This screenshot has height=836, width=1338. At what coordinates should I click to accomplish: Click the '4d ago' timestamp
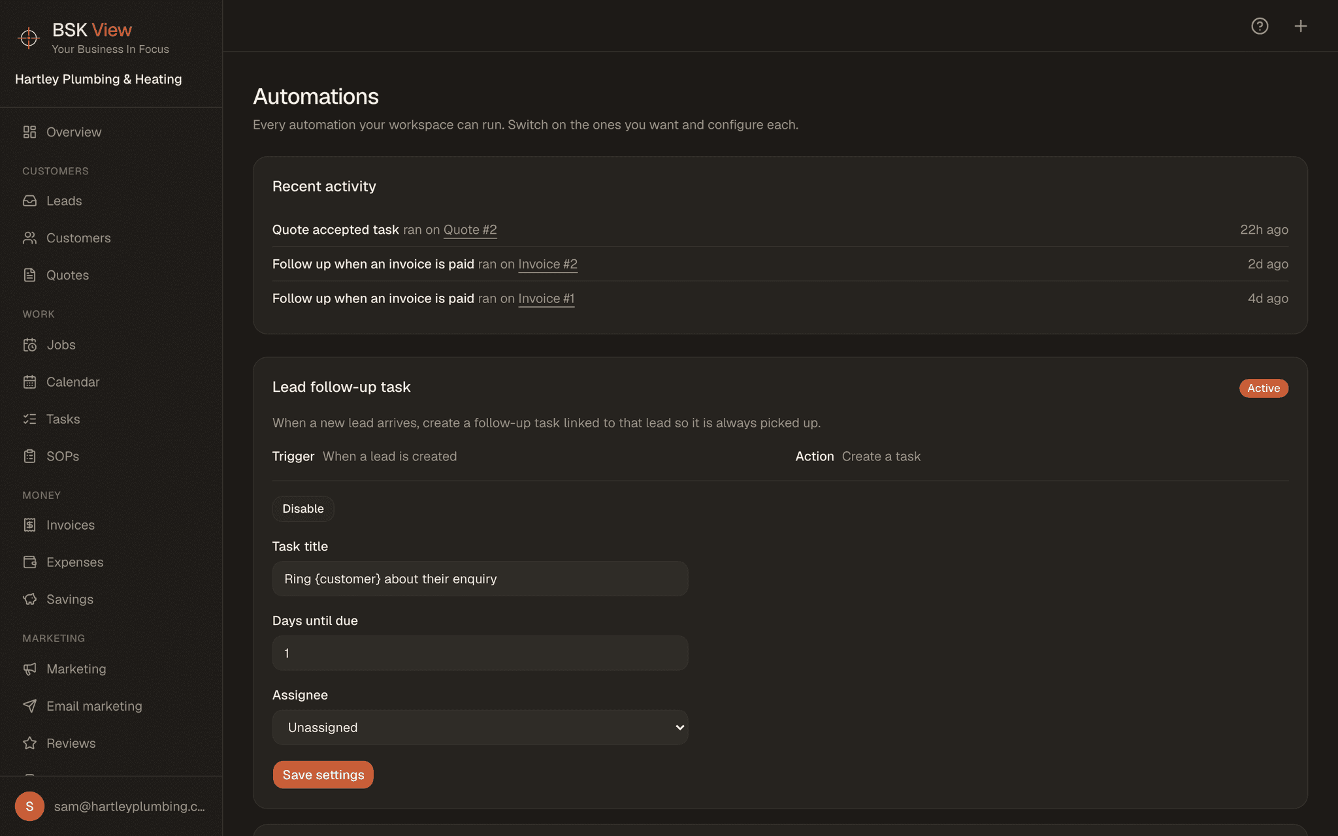click(1268, 298)
